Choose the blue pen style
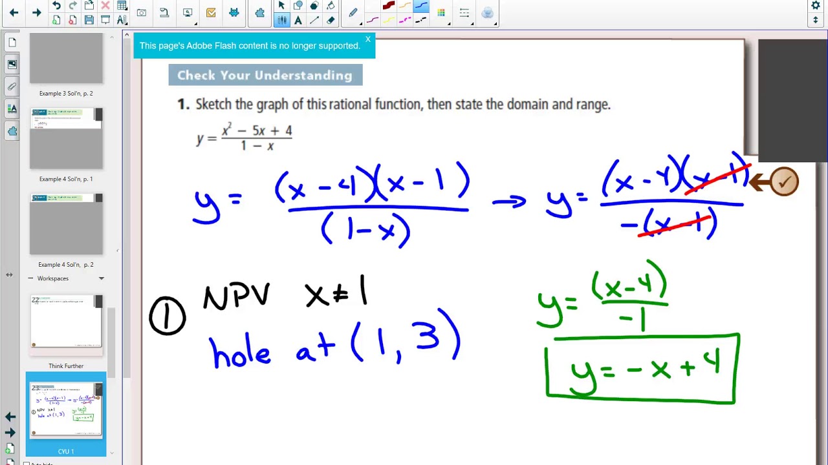 pos(421,6)
